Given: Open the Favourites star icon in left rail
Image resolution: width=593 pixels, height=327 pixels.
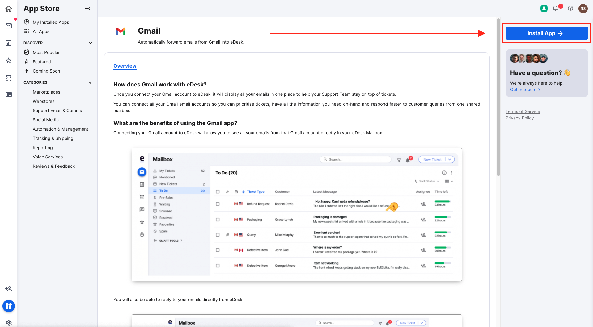Looking at the screenshot, I should point(9,61).
